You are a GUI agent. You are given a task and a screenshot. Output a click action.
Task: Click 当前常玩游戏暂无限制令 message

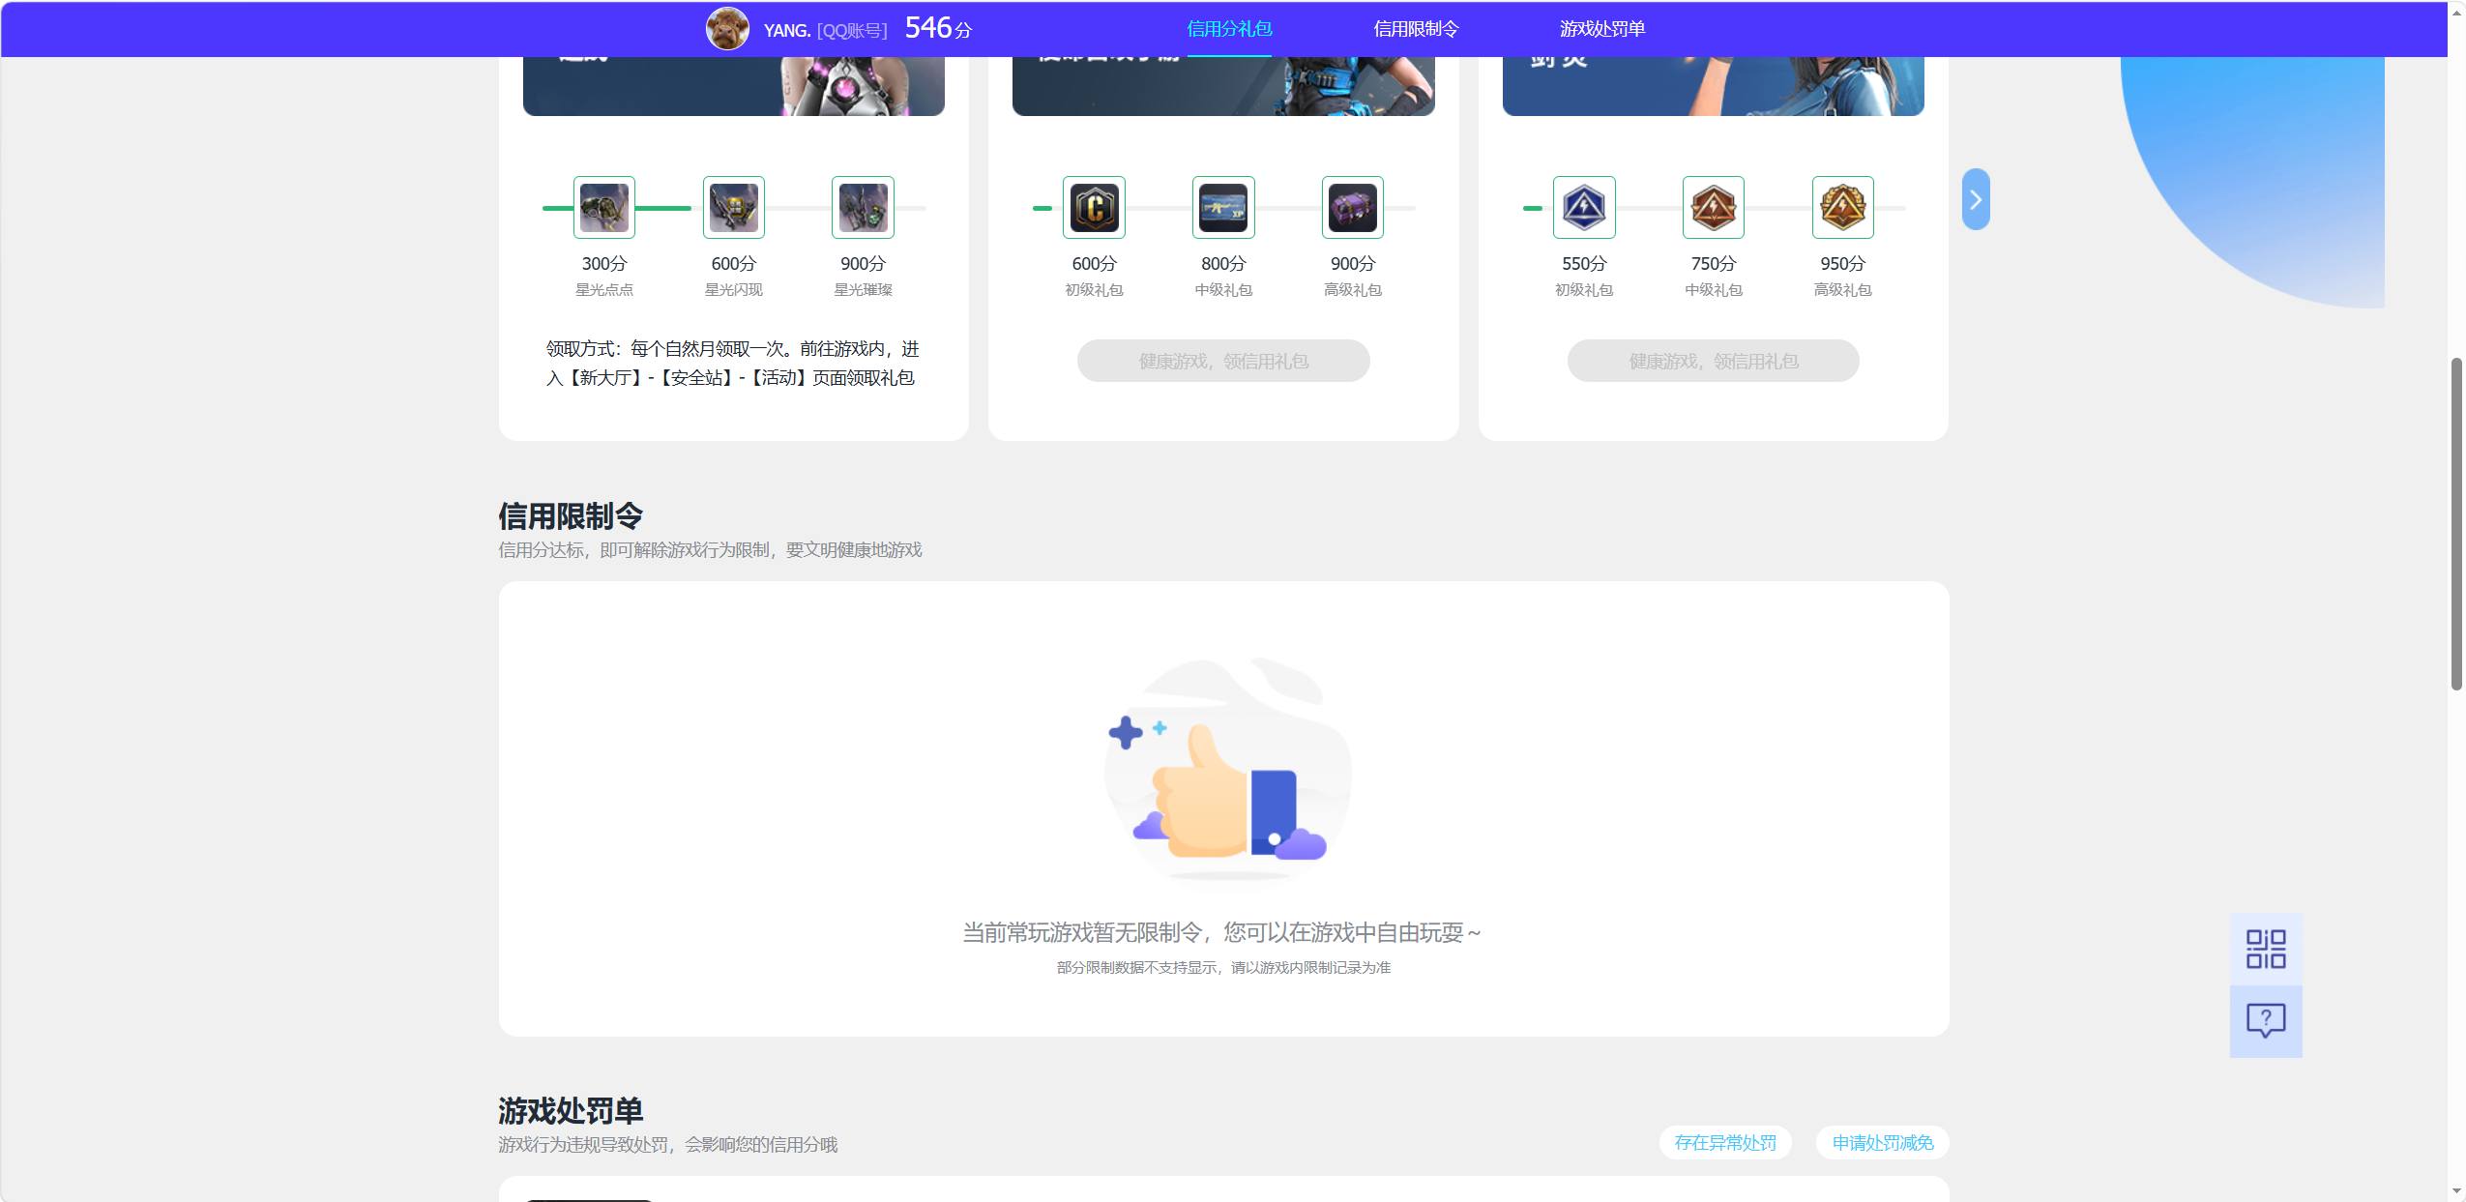click(x=1222, y=932)
